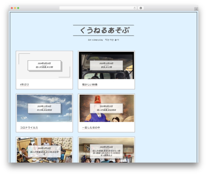The width and height of the screenshot is (207, 175).
Task: Click the yellow minimize window button
Action: 15,8
